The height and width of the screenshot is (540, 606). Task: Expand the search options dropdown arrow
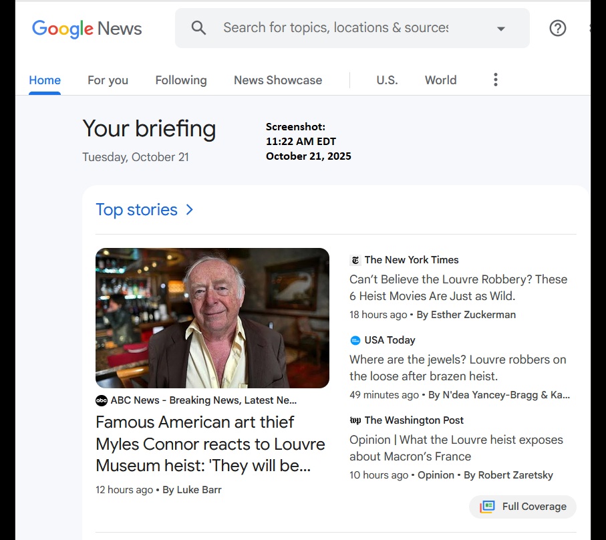tap(500, 29)
